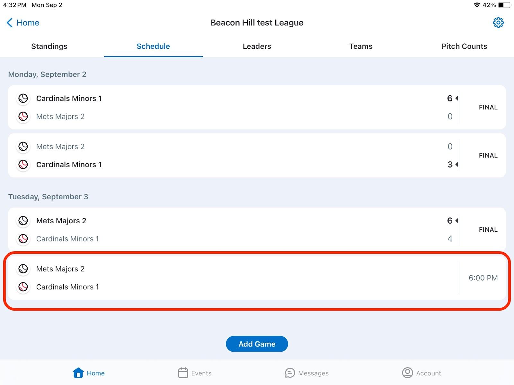
Task: Tap Cardinals Minors 1 logo in first game
Action: pyautogui.click(x=23, y=98)
